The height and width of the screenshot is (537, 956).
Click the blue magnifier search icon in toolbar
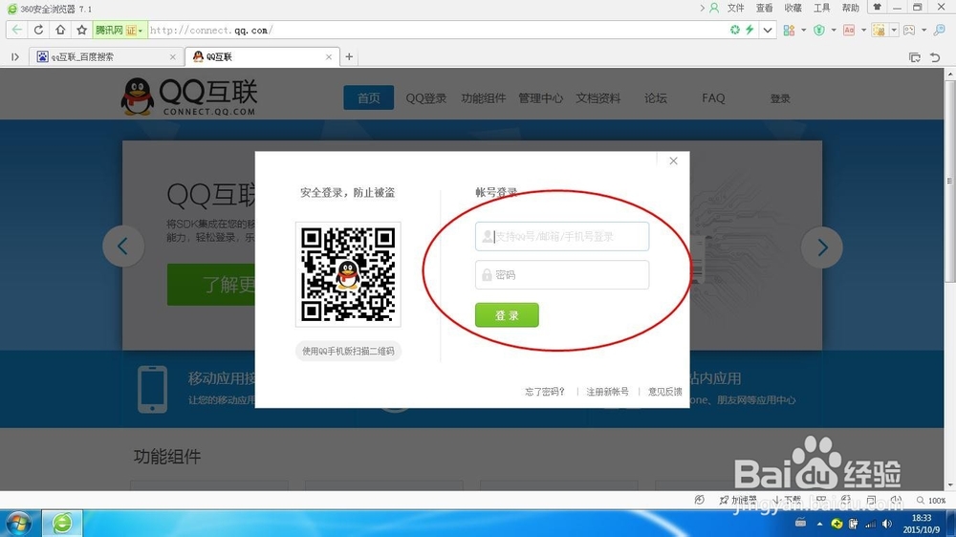[x=940, y=30]
